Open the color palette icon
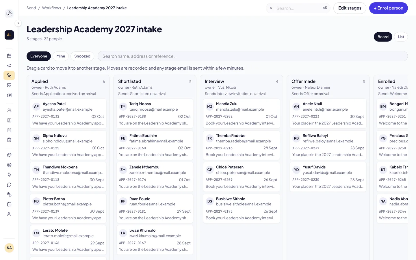This screenshot has width=416, height=260. (x=9, y=155)
